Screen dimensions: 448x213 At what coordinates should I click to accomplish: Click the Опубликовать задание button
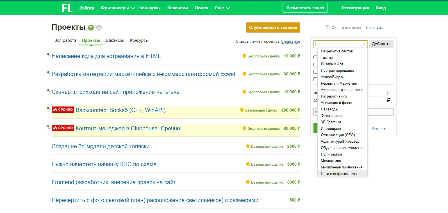click(x=273, y=27)
